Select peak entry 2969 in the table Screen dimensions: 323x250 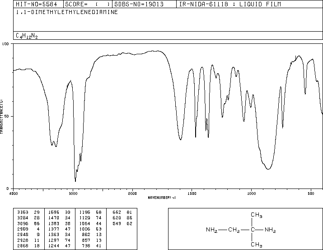pyautogui.click(x=28, y=229)
